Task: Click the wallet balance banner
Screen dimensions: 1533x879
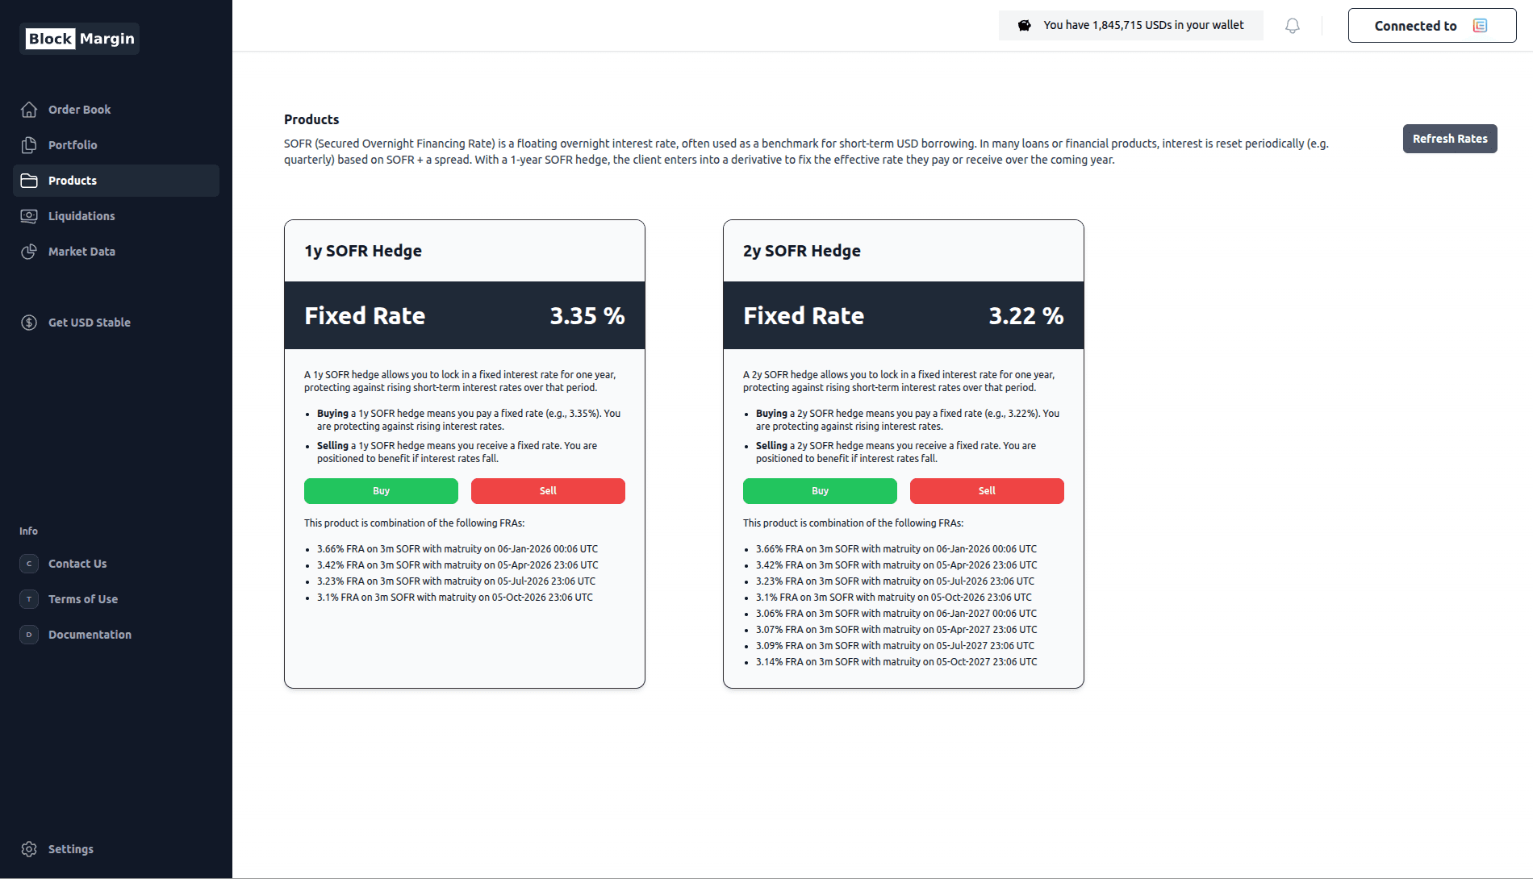Action: tap(1142, 26)
